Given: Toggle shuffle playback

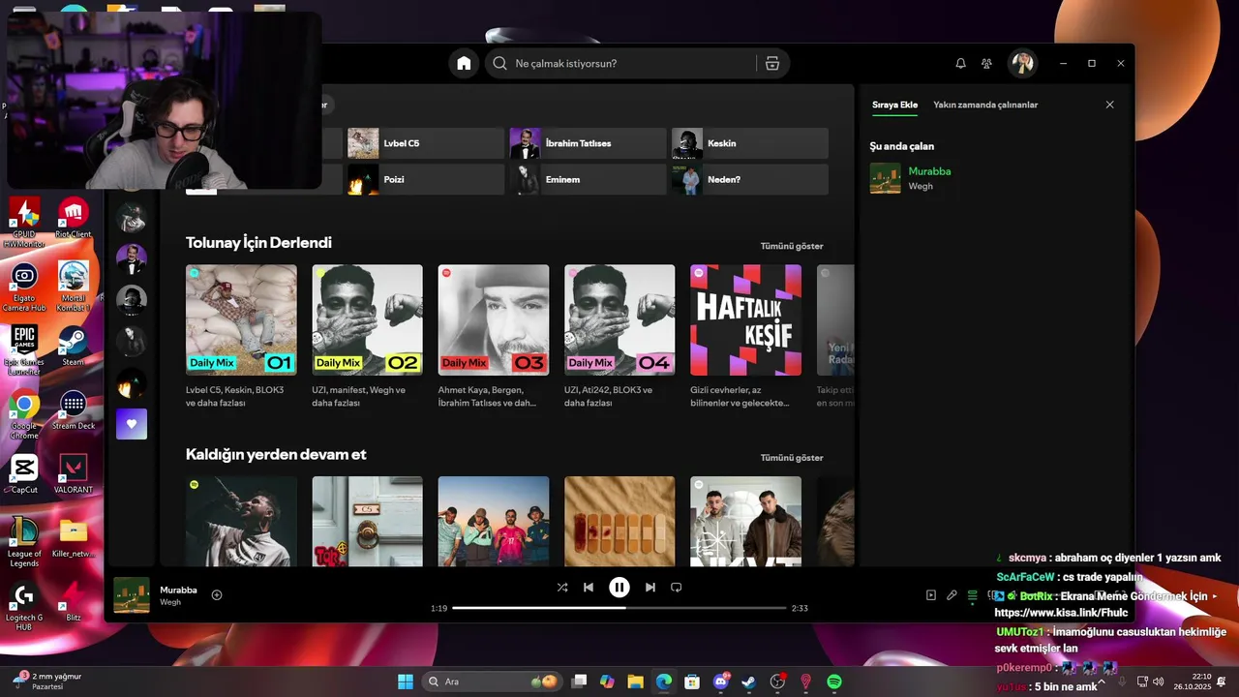Looking at the screenshot, I should [562, 587].
